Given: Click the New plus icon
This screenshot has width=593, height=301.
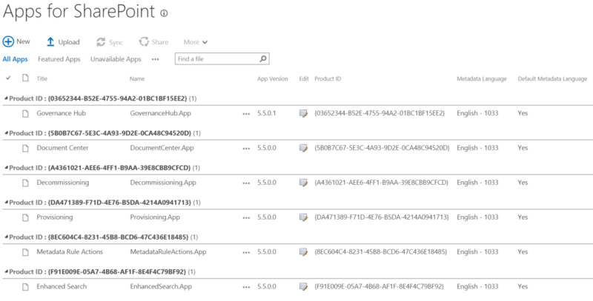Looking at the screenshot, I should click(x=8, y=41).
